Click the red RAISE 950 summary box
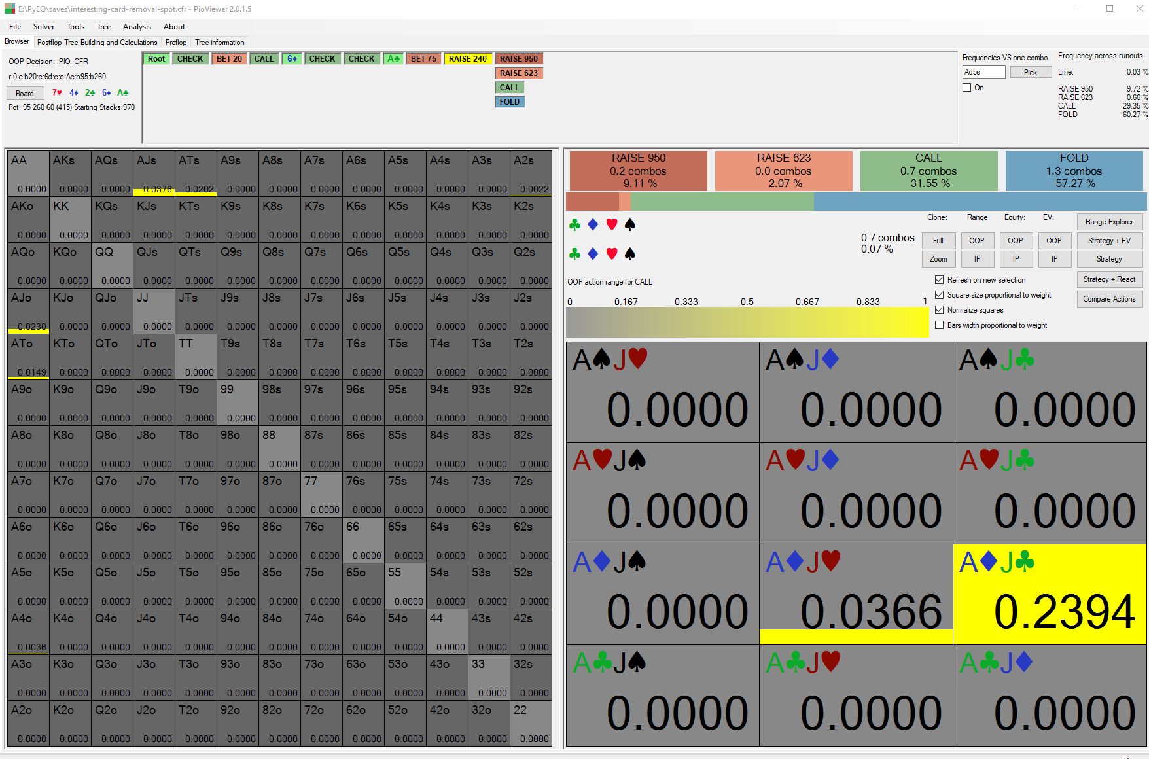 639,171
